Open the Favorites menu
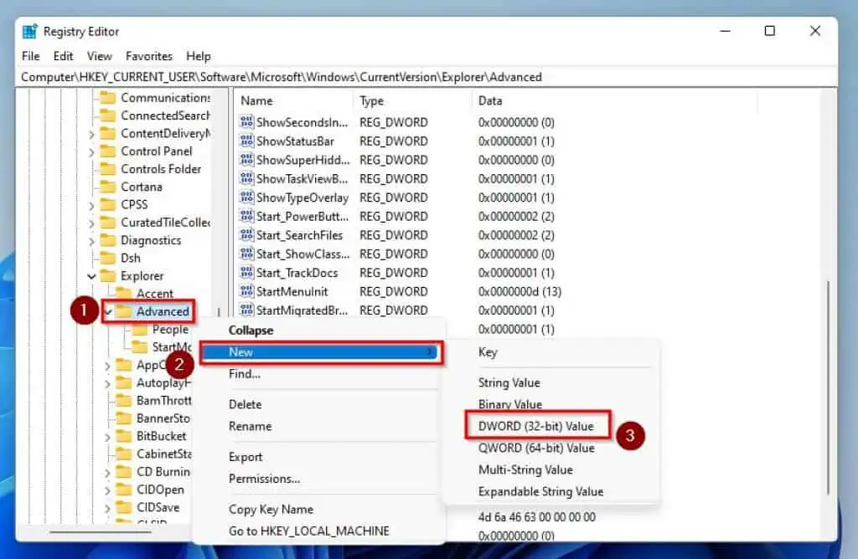Screen dimensions: 858x559 click(149, 56)
